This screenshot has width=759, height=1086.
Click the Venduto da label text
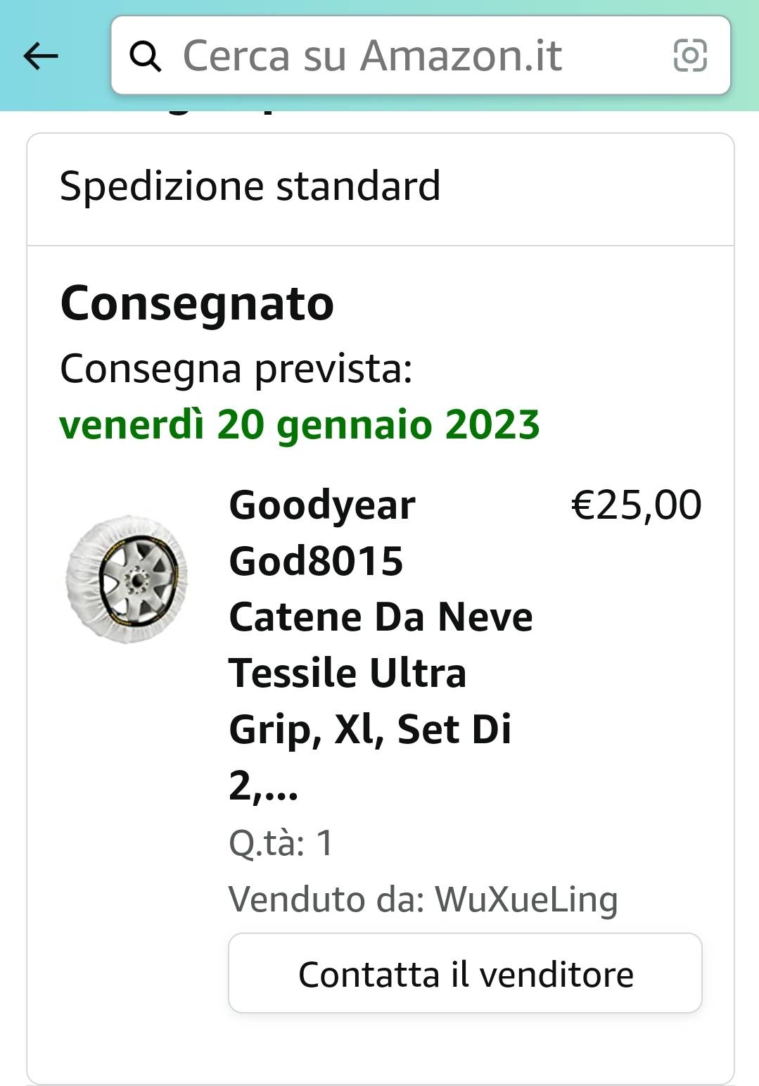tap(326, 899)
